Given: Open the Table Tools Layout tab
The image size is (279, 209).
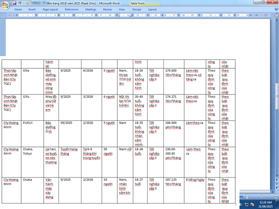Looking at the screenshot, I should point(152,9).
